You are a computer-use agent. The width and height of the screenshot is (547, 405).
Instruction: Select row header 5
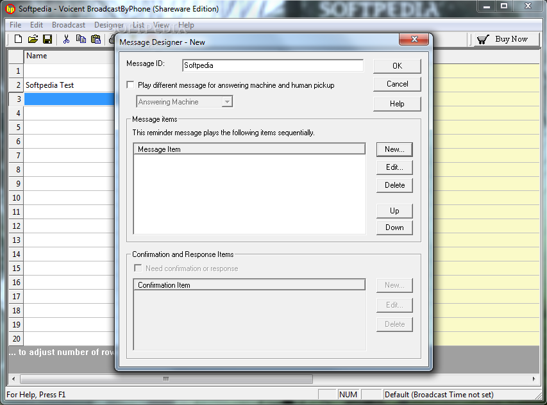point(17,128)
